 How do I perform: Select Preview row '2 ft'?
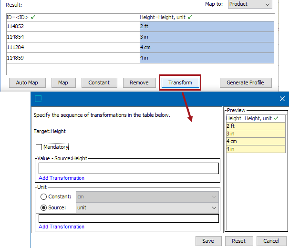click(x=256, y=126)
